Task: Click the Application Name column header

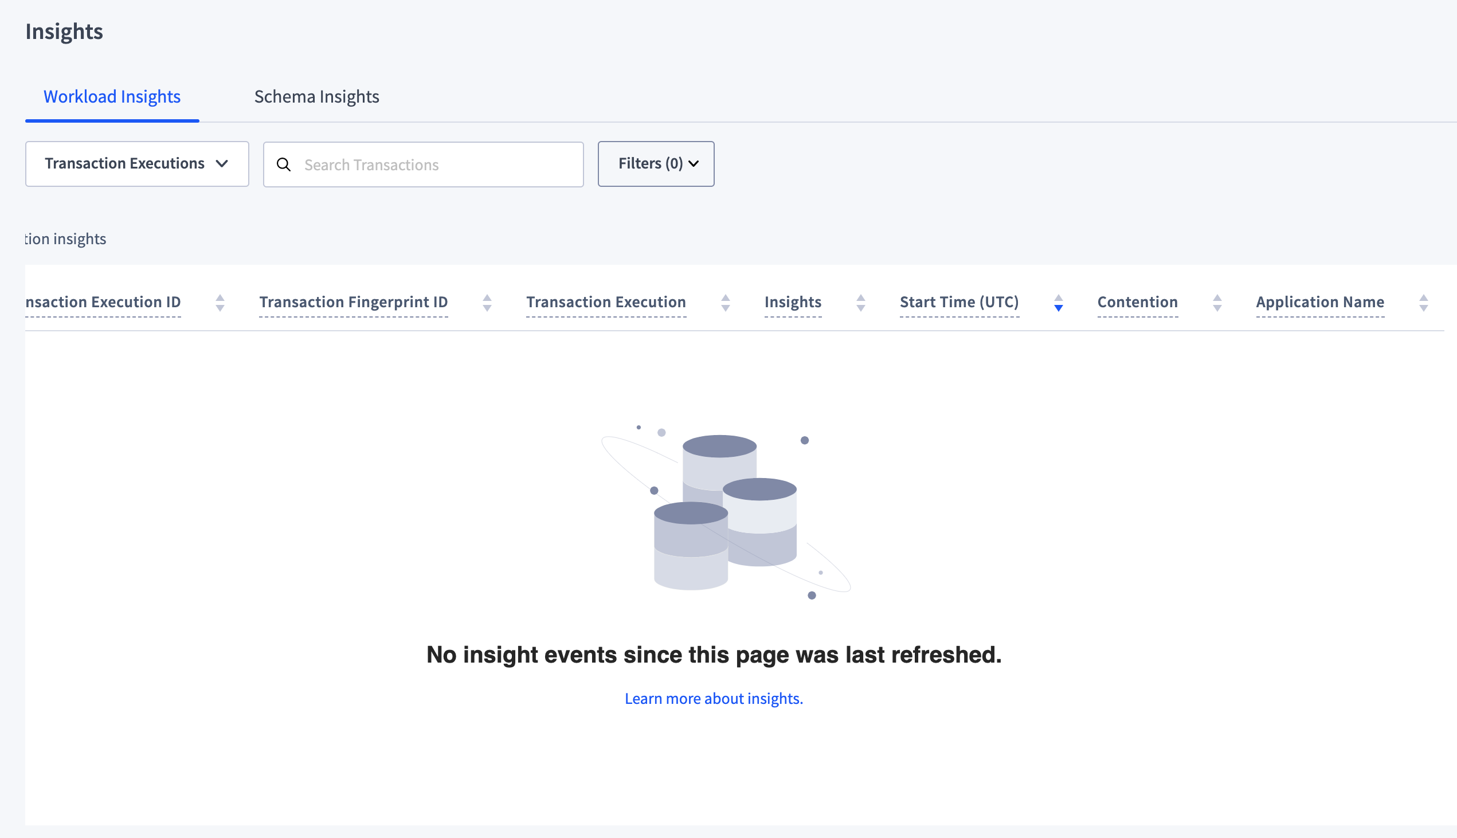Action: (1319, 301)
